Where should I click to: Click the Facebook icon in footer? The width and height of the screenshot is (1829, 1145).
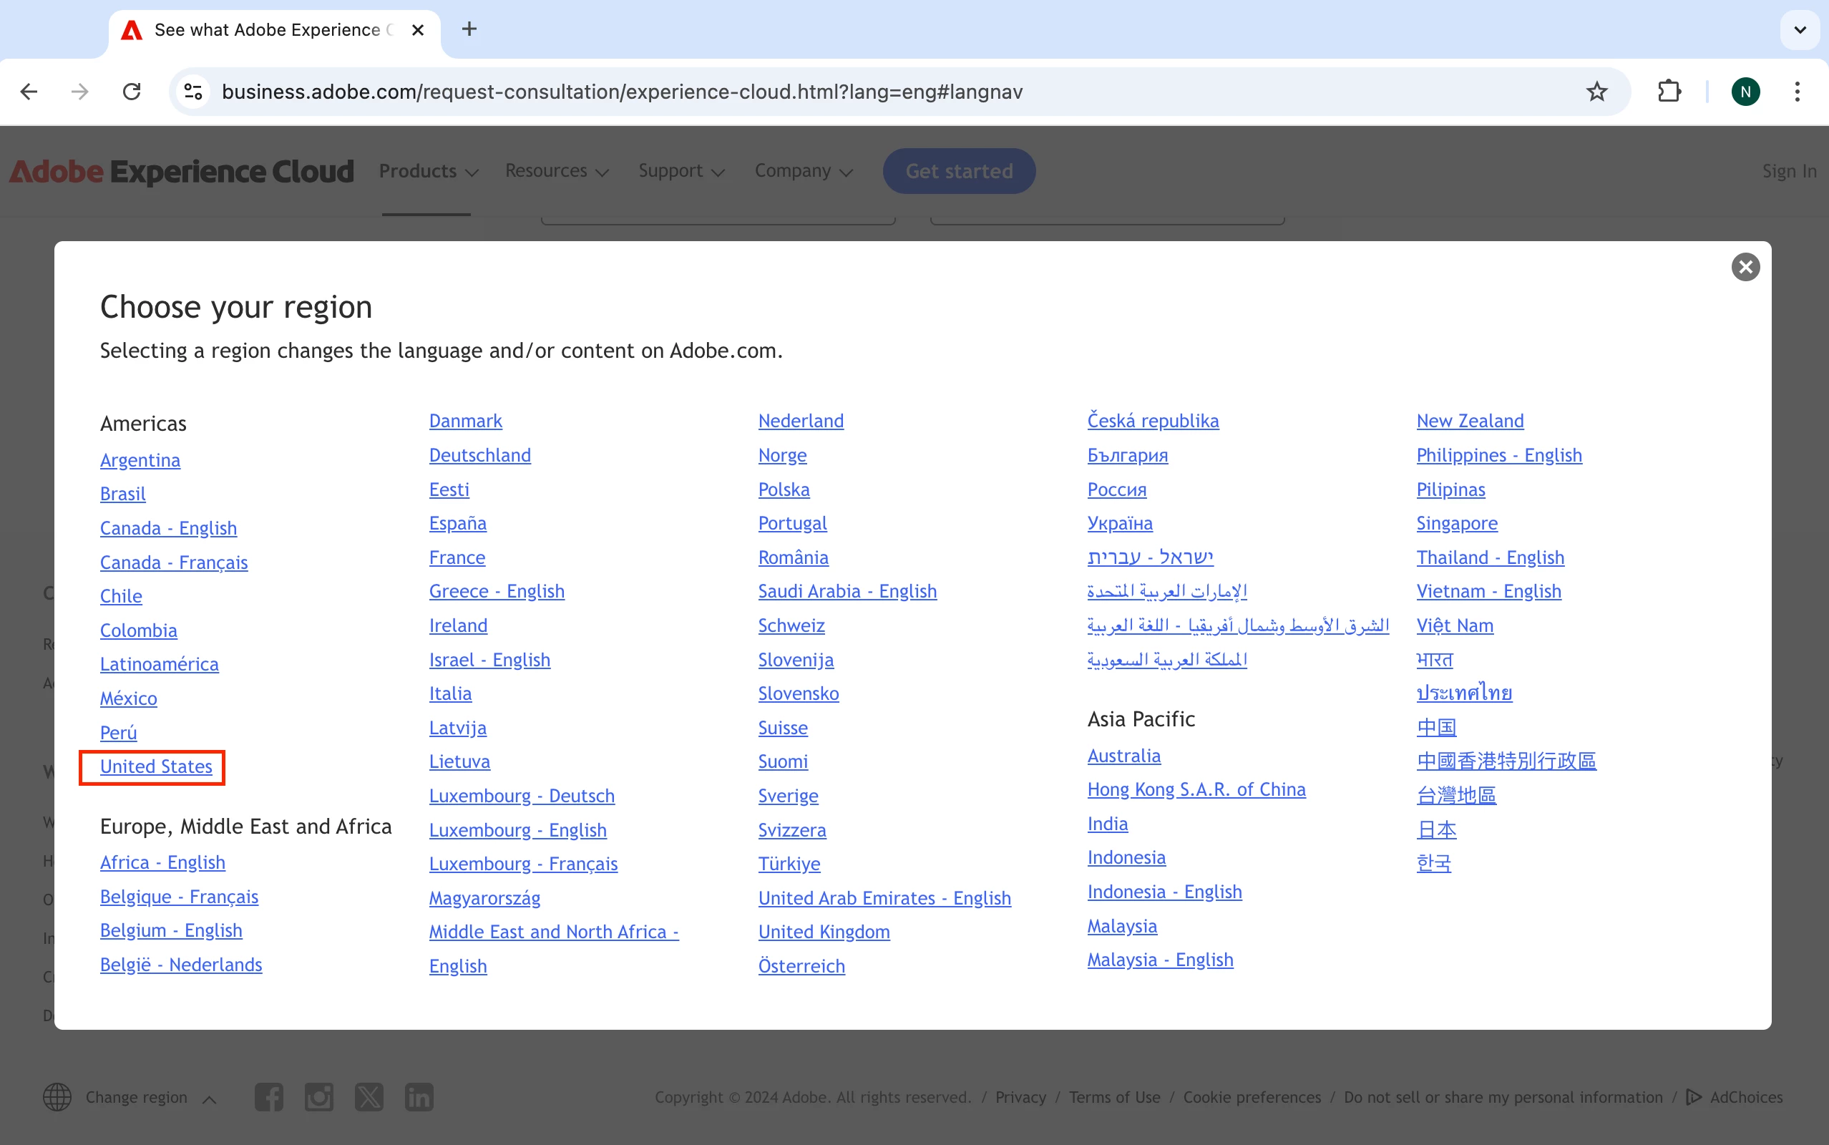(269, 1096)
